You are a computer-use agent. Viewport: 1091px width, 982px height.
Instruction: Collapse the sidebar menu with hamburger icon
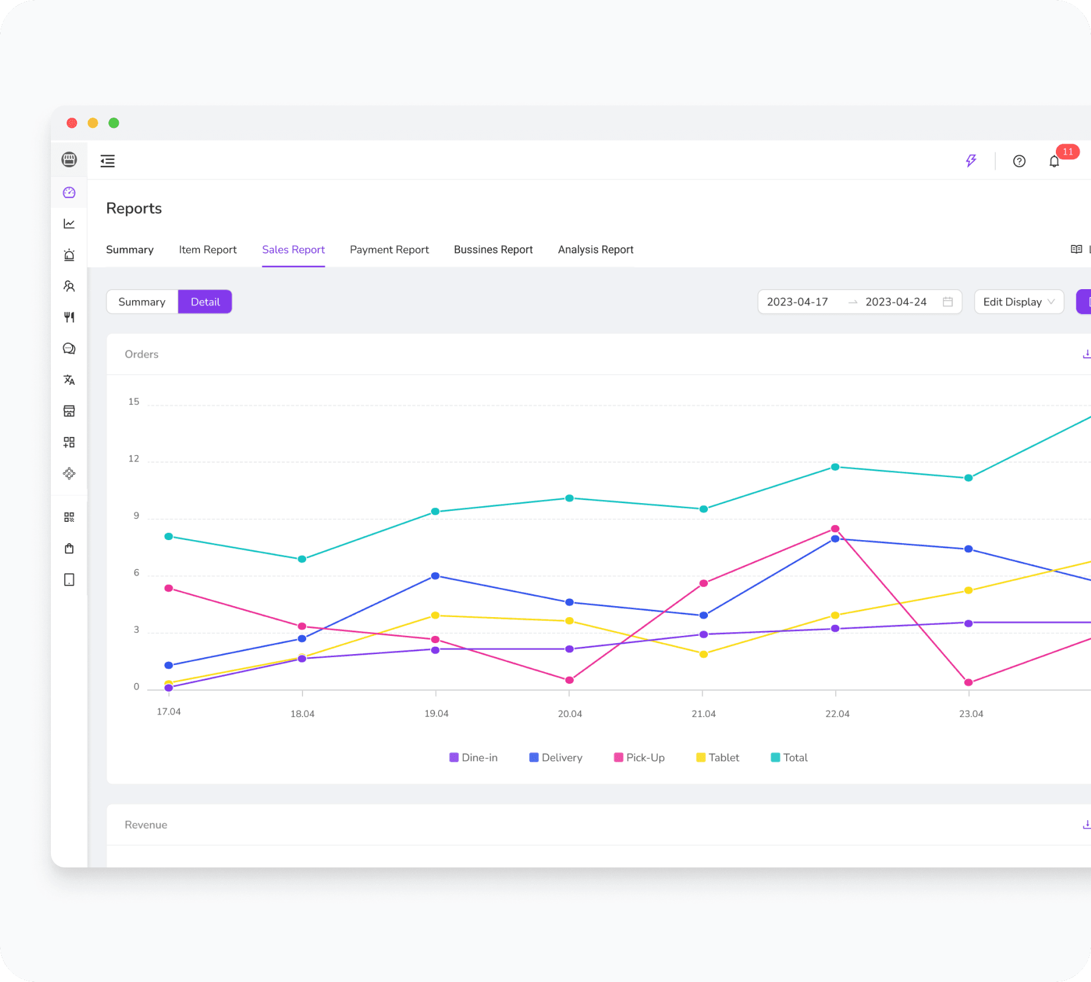(107, 161)
